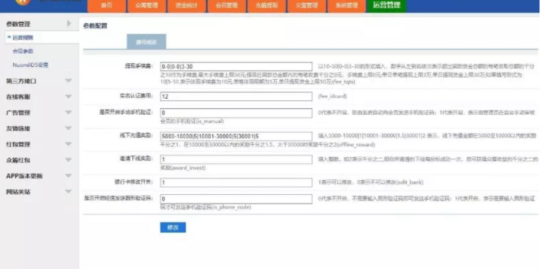The width and height of the screenshot is (541, 269).
Task: Click the 广告管理 sidebar heading
Action: (x=18, y=113)
